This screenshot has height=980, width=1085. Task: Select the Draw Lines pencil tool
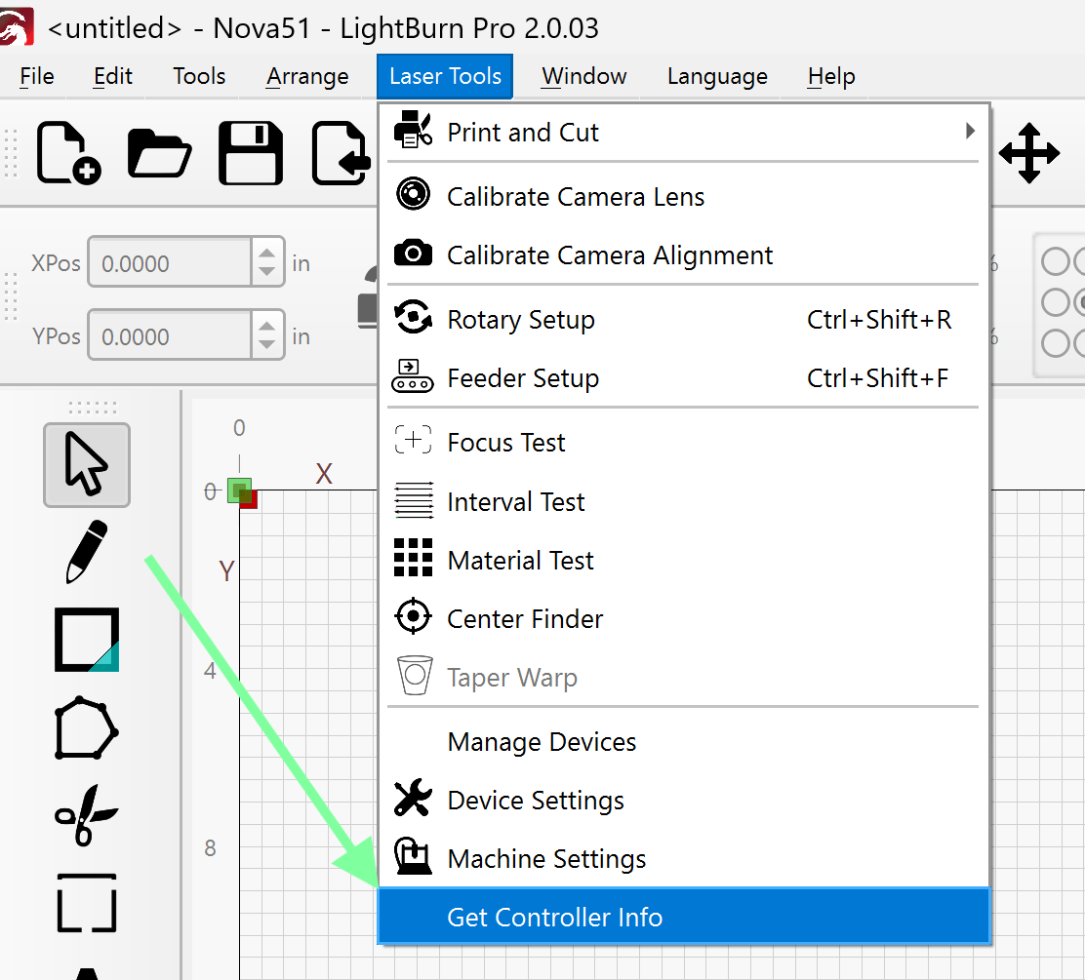pos(87,552)
